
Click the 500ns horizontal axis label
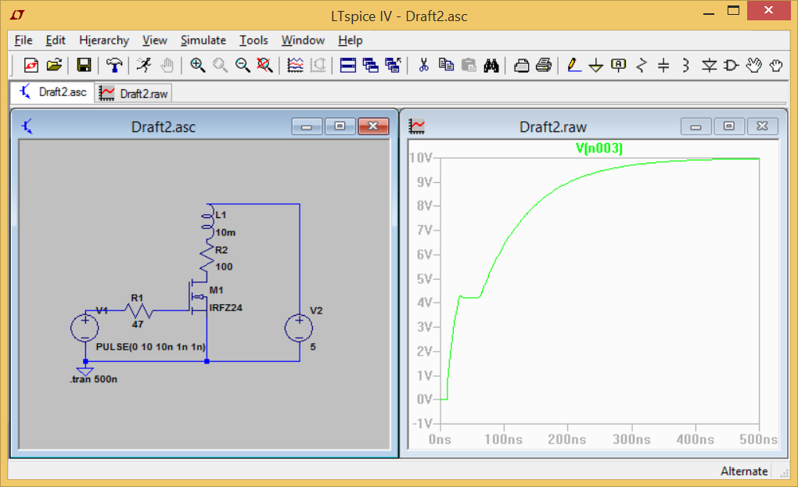tap(758, 439)
